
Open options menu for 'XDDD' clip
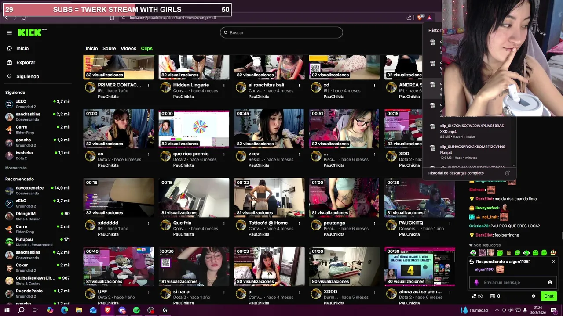coord(374,292)
